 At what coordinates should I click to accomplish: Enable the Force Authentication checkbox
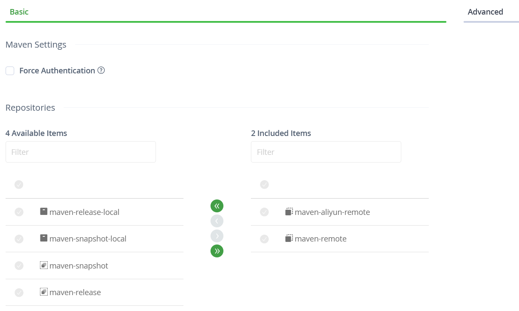(x=10, y=71)
